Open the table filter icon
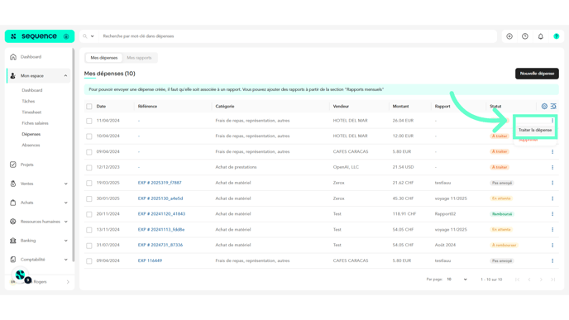The width and height of the screenshot is (569, 320). click(x=553, y=107)
